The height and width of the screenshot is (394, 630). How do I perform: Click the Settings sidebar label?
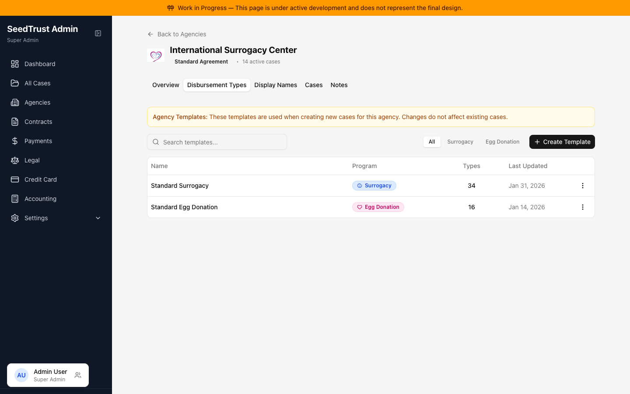(36, 218)
